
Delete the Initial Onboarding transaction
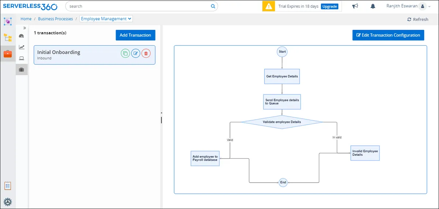point(146,54)
